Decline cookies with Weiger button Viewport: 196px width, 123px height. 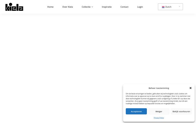click(x=159, y=111)
